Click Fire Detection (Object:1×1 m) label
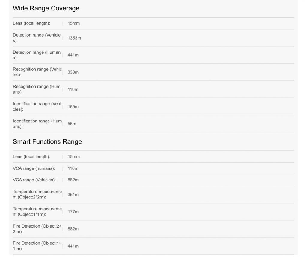The width and height of the screenshot is (307, 262). (37, 246)
